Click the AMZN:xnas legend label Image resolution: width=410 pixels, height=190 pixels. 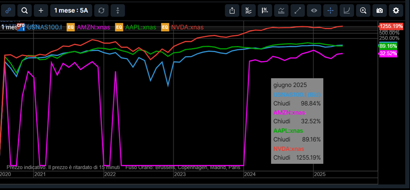pyautogui.click(x=94, y=27)
